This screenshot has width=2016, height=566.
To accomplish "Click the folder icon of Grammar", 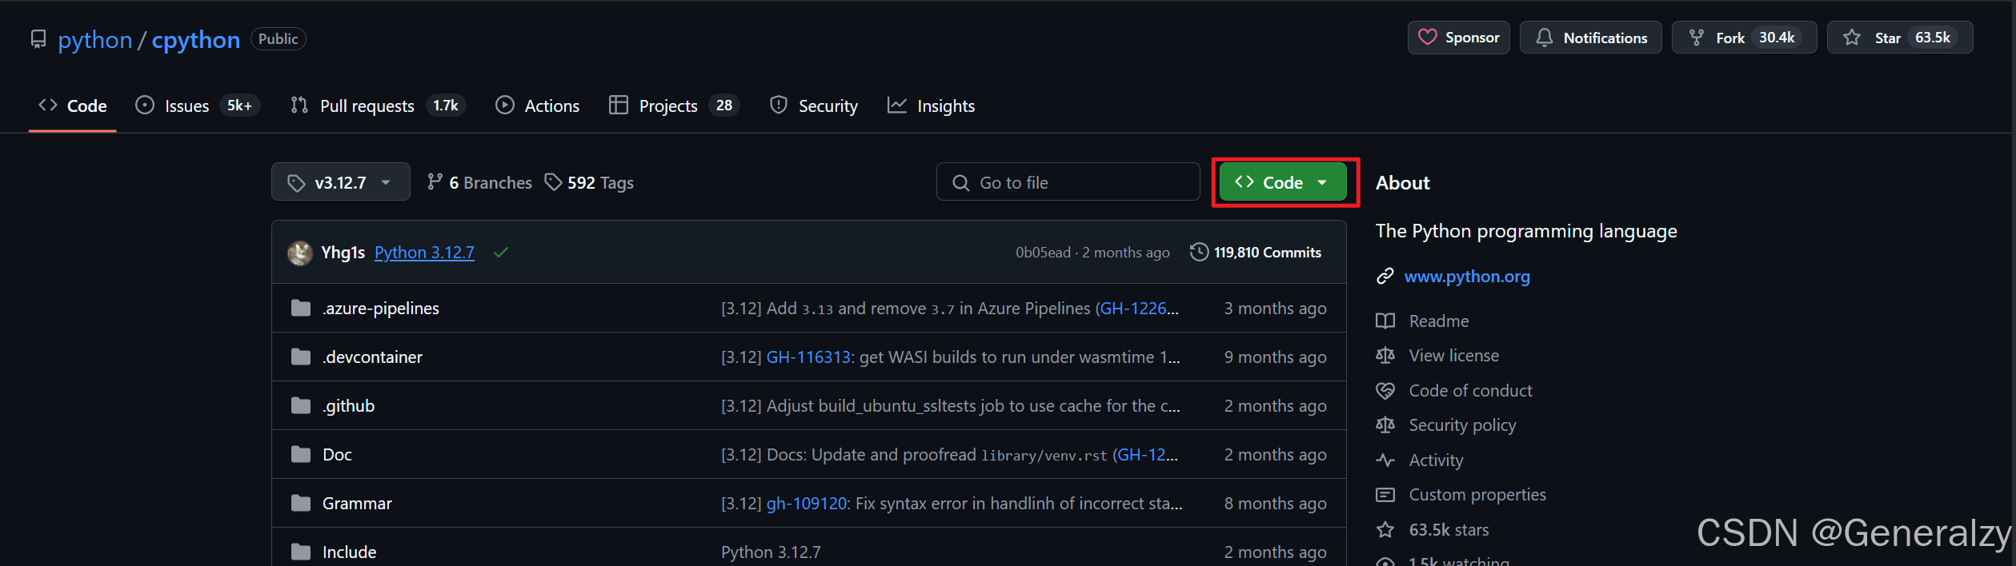I will point(301,503).
